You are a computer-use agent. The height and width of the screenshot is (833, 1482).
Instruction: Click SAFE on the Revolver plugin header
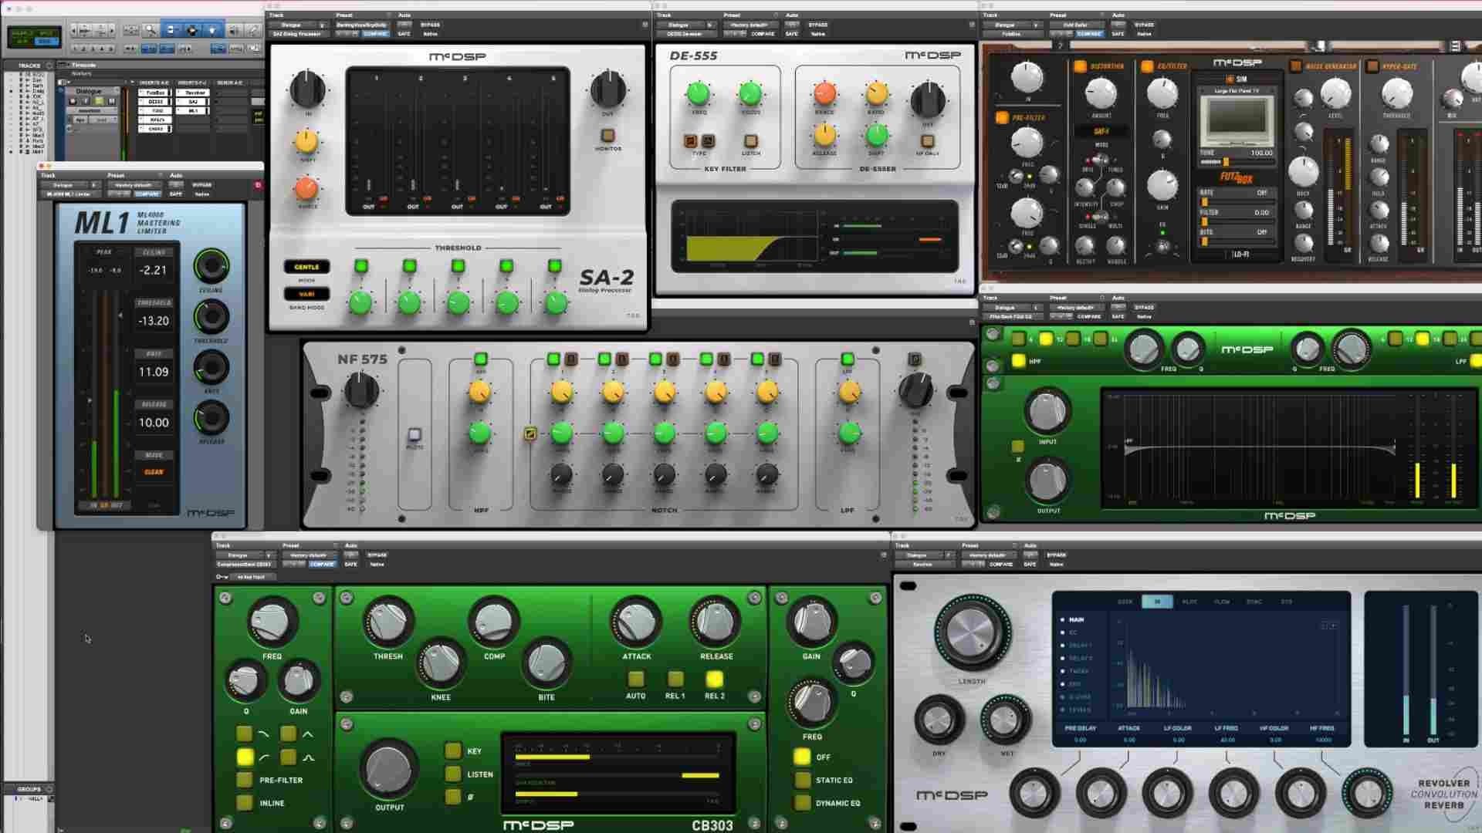(1030, 565)
